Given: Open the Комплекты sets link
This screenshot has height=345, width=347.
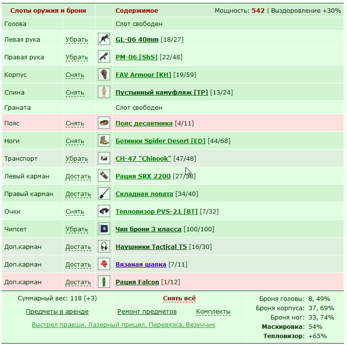Looking at the screenshot, I should pos(213,312).
